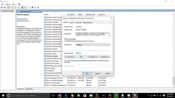Viewport: 175px width, 98px height.
Task: Select the General tab
Action: pos(66,22)
